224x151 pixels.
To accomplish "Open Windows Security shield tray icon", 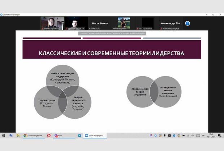I will pyautogui.click(x=179, y=136).
